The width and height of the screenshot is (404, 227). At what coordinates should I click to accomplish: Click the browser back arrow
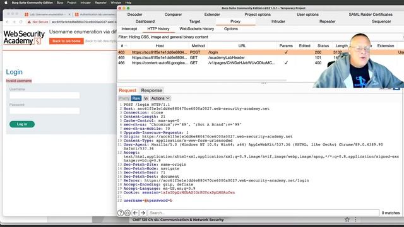[7, 22]
